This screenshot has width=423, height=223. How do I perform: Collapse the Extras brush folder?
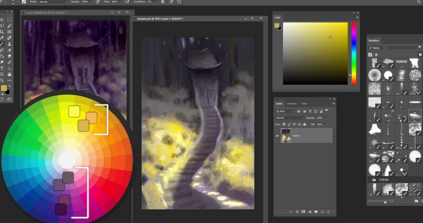pyautogui.click(x=370, y=180)
